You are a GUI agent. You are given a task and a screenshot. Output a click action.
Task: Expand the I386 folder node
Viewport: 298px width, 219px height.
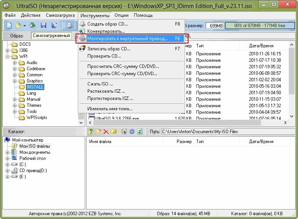[7, 50]
